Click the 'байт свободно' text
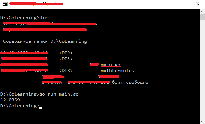 pyautogui.click(x=130, y=82)
